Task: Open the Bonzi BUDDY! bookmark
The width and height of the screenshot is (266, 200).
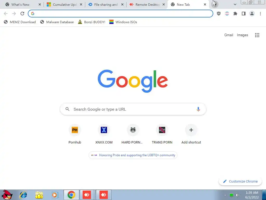Action: click(x=92, y=22)
